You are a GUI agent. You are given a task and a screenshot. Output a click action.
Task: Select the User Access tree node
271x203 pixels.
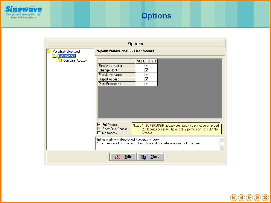pyautogui.click(x=67, y=56)
